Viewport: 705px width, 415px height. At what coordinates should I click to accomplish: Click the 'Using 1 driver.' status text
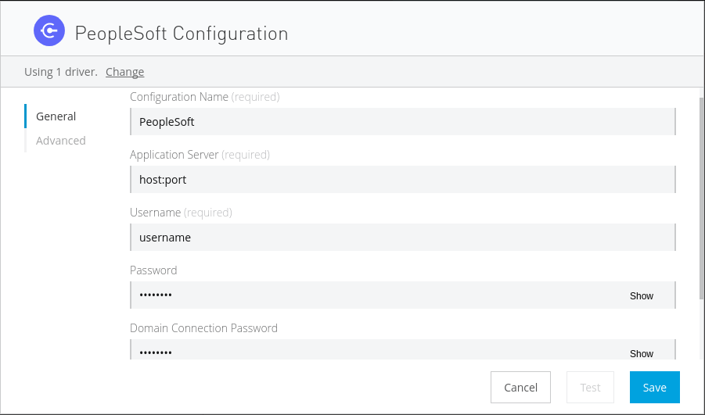(61, 72)
